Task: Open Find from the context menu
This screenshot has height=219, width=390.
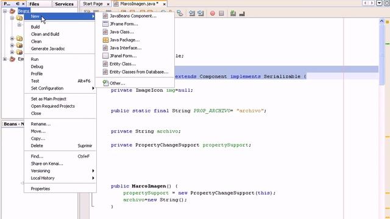Action: pyautogui.click(x=60, y=156)
